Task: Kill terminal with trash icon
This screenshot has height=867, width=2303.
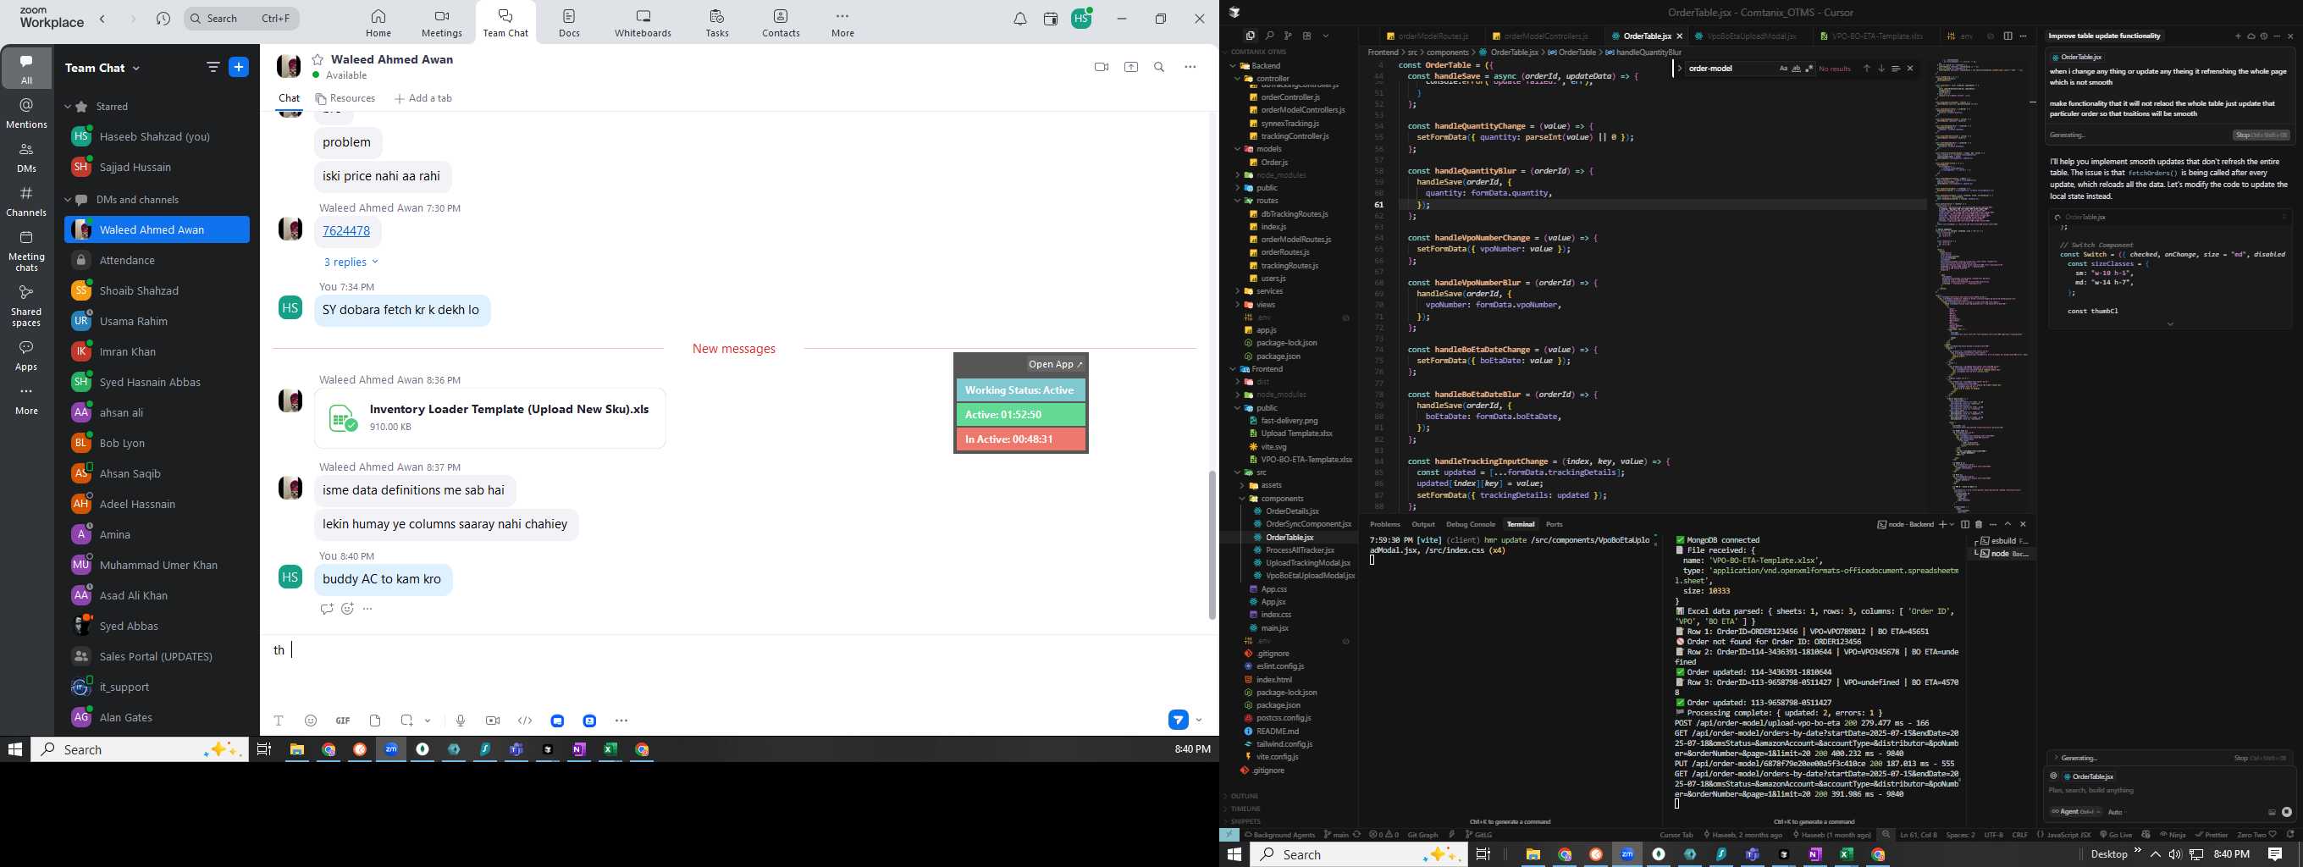Action: 1979,525
